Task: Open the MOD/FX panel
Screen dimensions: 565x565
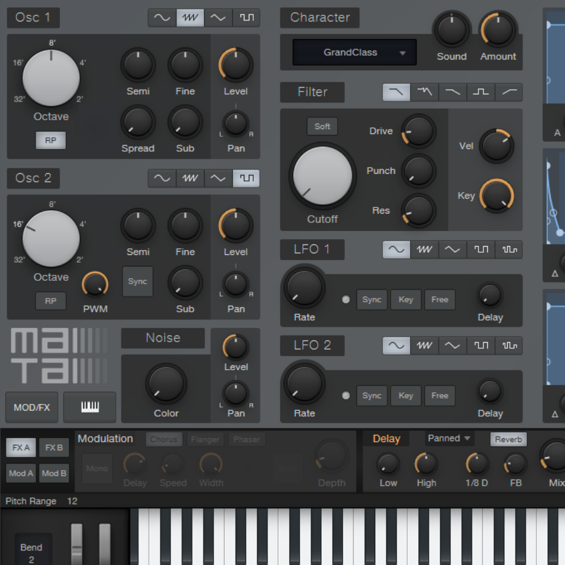Action: pyautogui.click(x=31, y=407)
